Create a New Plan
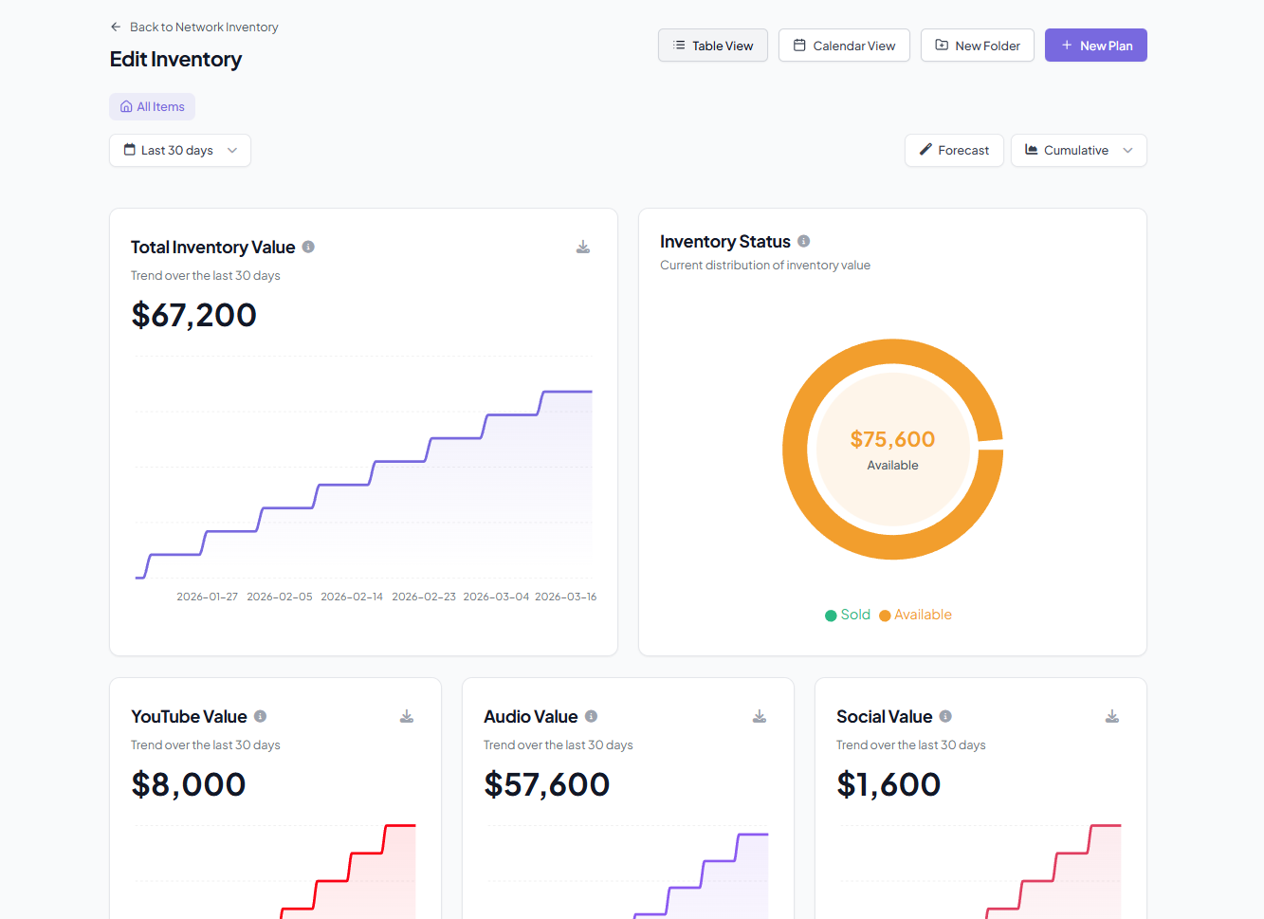Screen dimensions: 1264x919 pos(1095,46)
